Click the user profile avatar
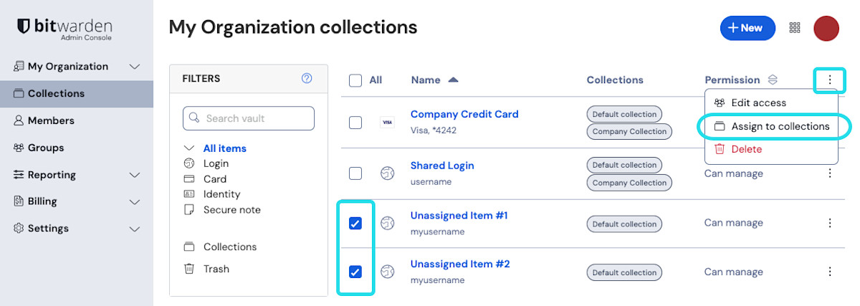The height and width of the screenshot is (306, 860). click(x=826, y=28)
